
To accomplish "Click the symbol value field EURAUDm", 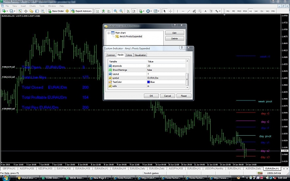I will [166, 78].
